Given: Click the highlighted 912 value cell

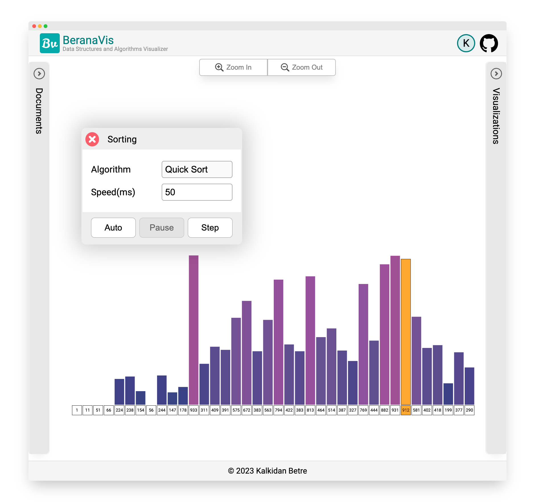Looking at the screenshot, I should coord(406,410).
